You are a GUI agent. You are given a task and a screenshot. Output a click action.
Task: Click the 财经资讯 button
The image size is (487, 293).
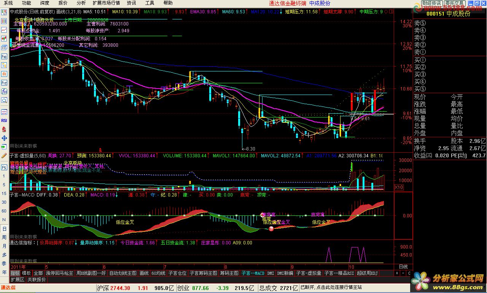(x=431, y=3)
